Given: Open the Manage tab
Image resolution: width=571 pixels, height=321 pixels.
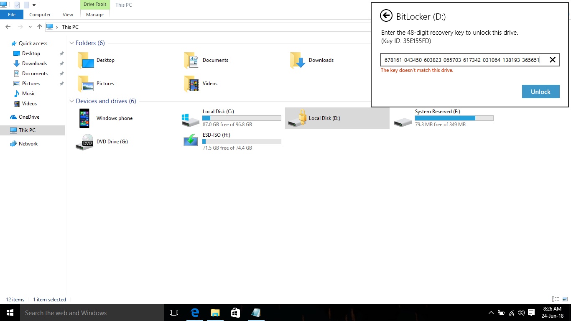Looking at the screenshot, I should coord(95,15).
